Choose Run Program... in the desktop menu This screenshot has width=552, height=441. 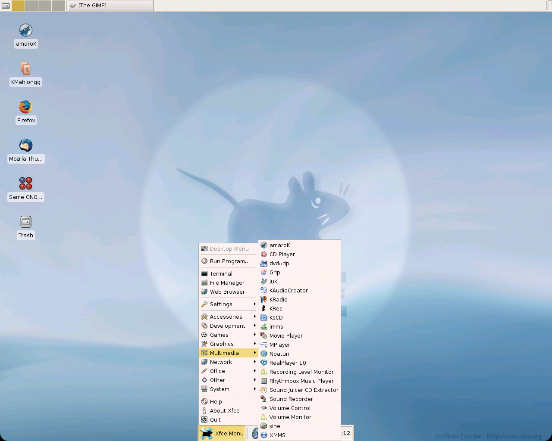[x=228, y=261]
